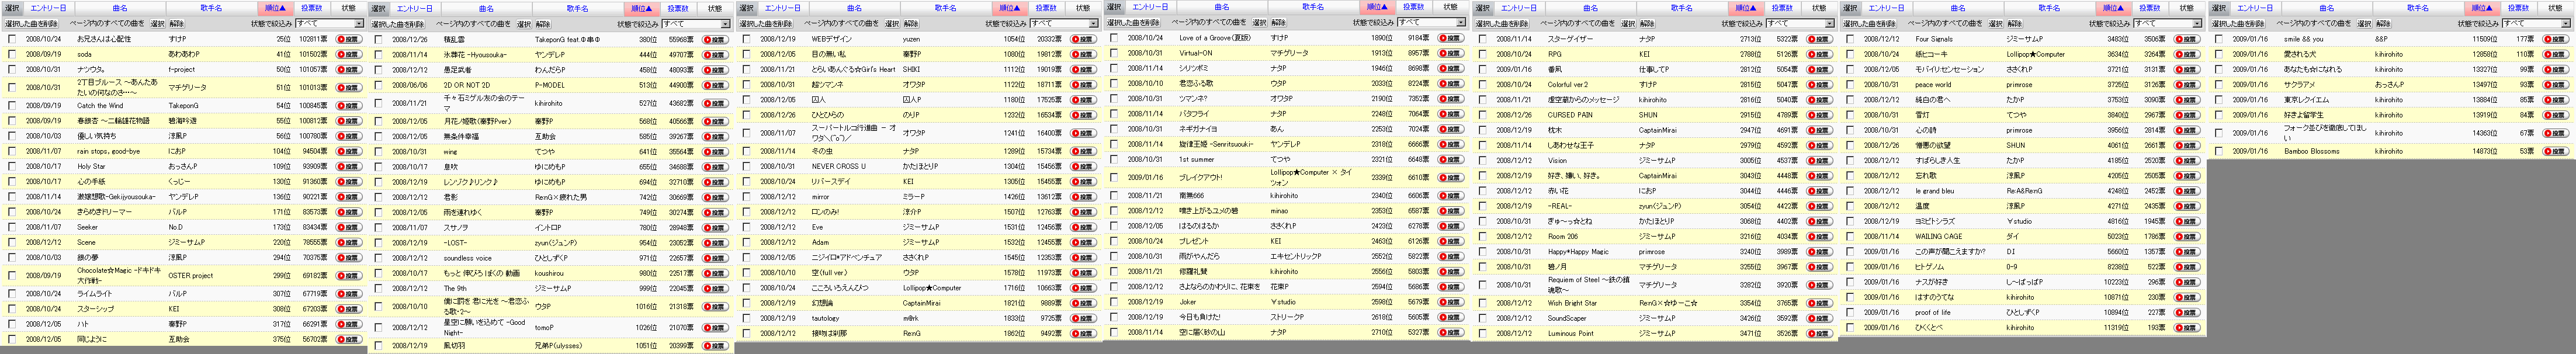Click the song title 東京レクイエム
The image size is (2576, 354).
click(2307, 99)
